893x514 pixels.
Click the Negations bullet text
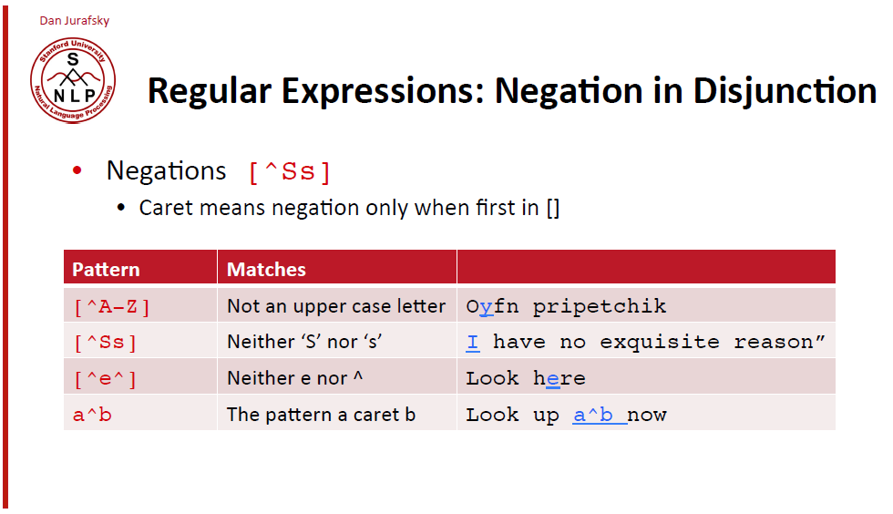pyautogui.click(x=166, y=170)
